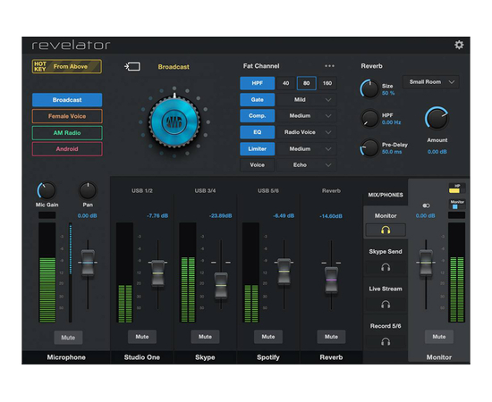
Task: Mute the Microphone channel
Action: (x=68, y=338)
